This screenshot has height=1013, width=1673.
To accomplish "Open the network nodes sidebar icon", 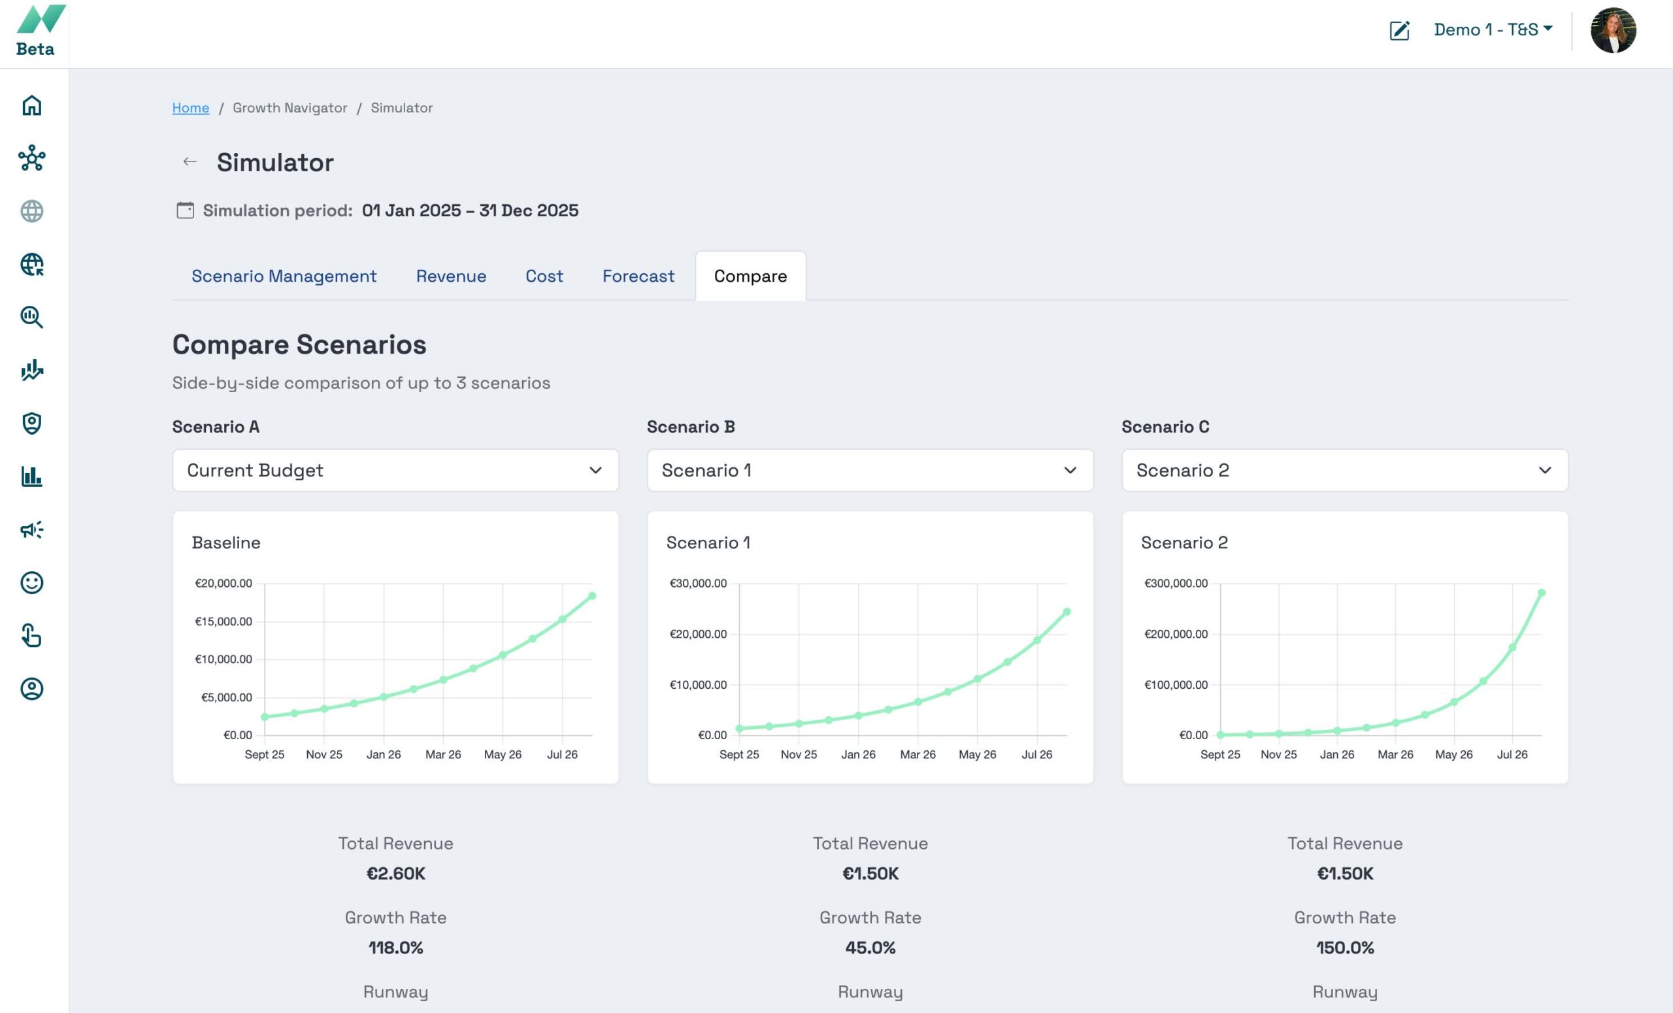I will [x=32, y=158].
